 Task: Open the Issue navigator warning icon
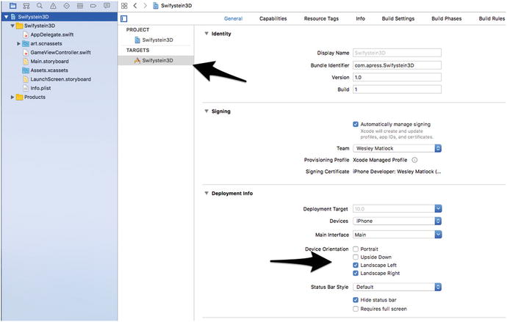[53, 5]
